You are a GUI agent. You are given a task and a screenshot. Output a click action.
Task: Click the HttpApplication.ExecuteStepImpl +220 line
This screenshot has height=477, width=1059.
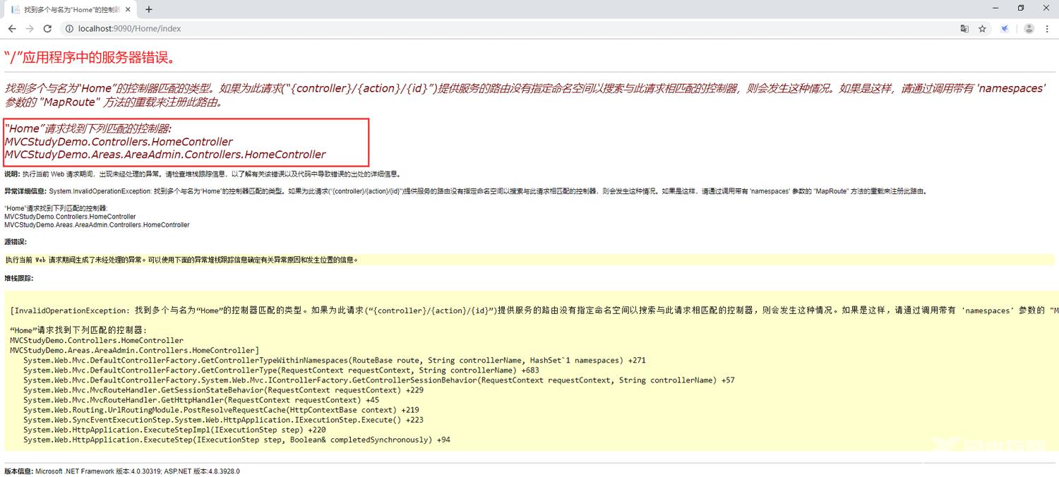(174, 430)
